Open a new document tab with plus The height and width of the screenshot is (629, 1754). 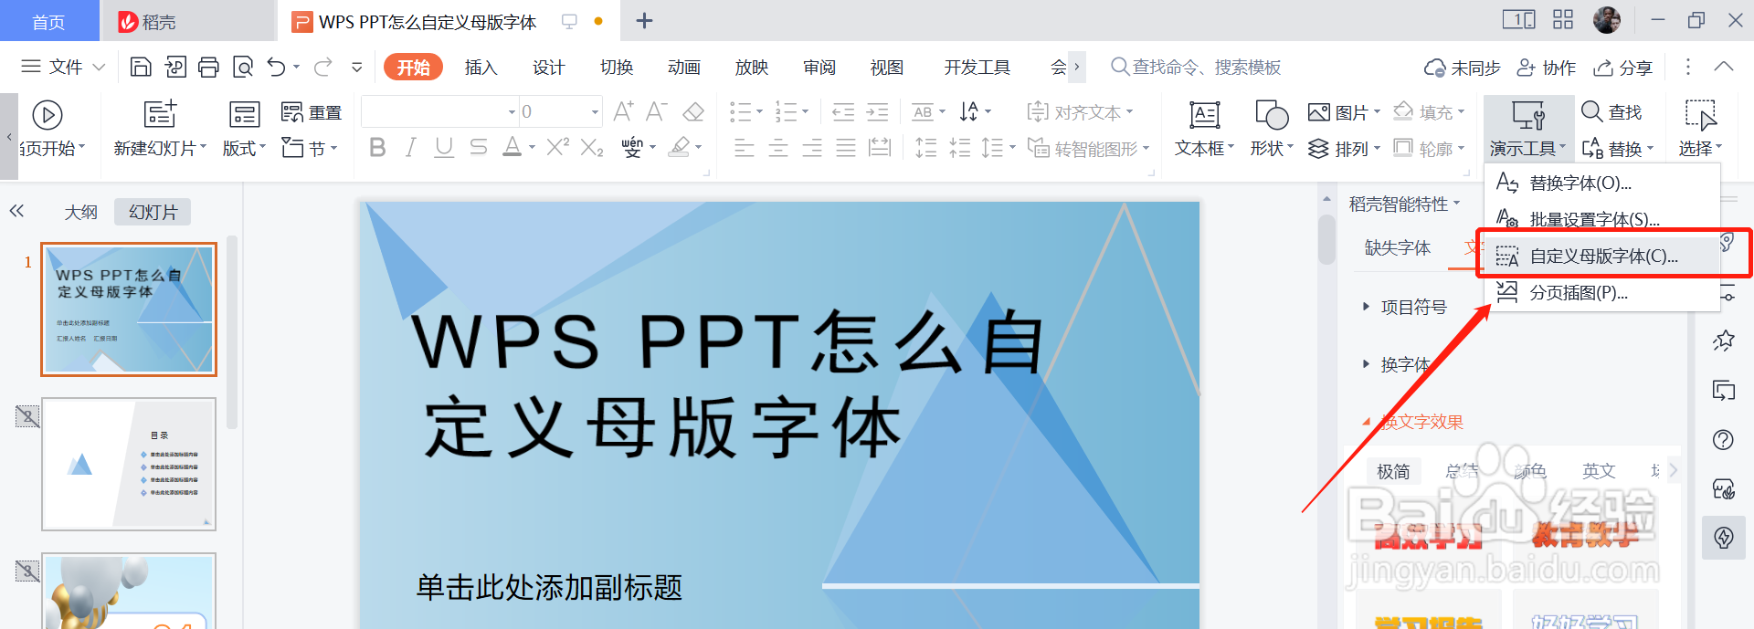pyautogui.click(x=644, y=21)
